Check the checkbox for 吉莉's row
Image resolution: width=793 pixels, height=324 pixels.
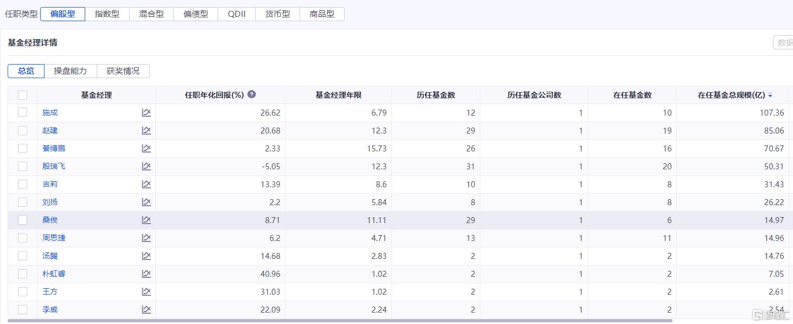click(x=22, y=184)
